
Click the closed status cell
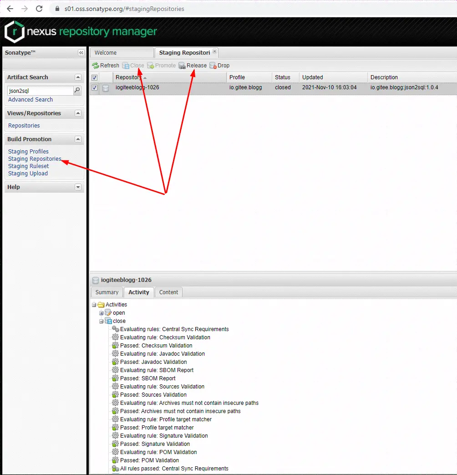(x=283, y=87)
